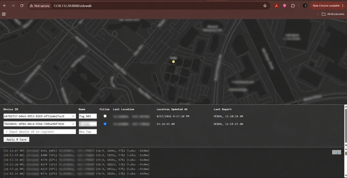Uncheck Follow for device 7669069c
The width and height of the screenshot is (347, 178).
pos(105,124)
